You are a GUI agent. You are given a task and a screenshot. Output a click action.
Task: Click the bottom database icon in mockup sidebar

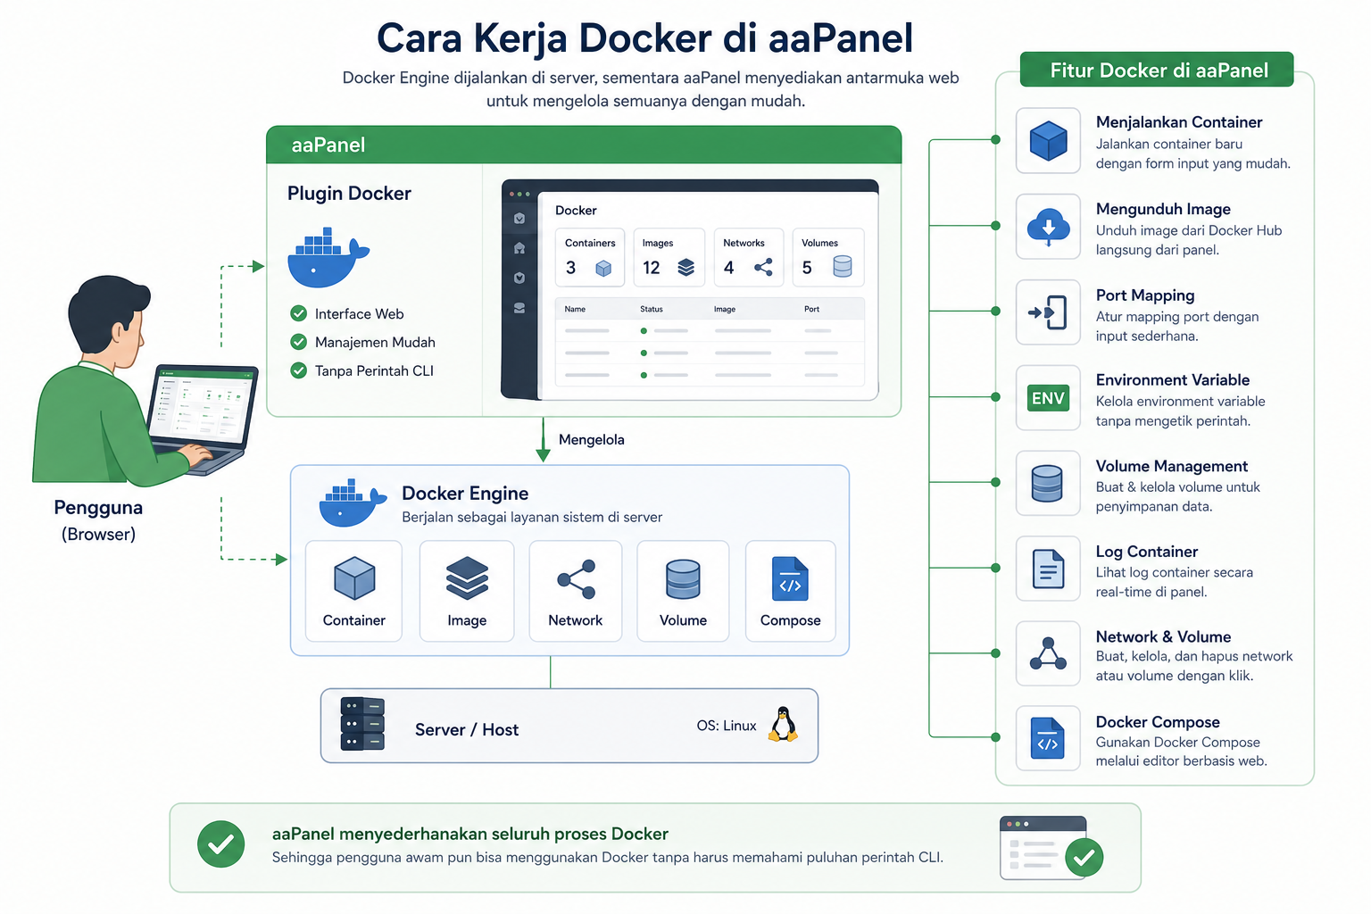(519, 308)
